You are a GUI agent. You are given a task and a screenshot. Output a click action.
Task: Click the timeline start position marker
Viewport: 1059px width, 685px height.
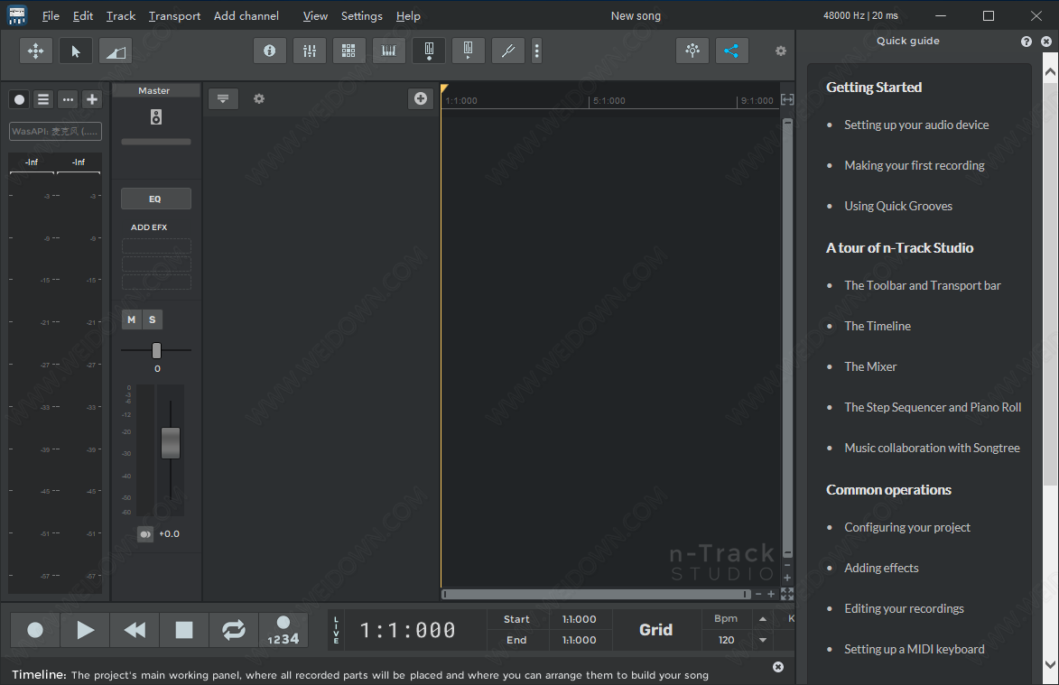444,88
